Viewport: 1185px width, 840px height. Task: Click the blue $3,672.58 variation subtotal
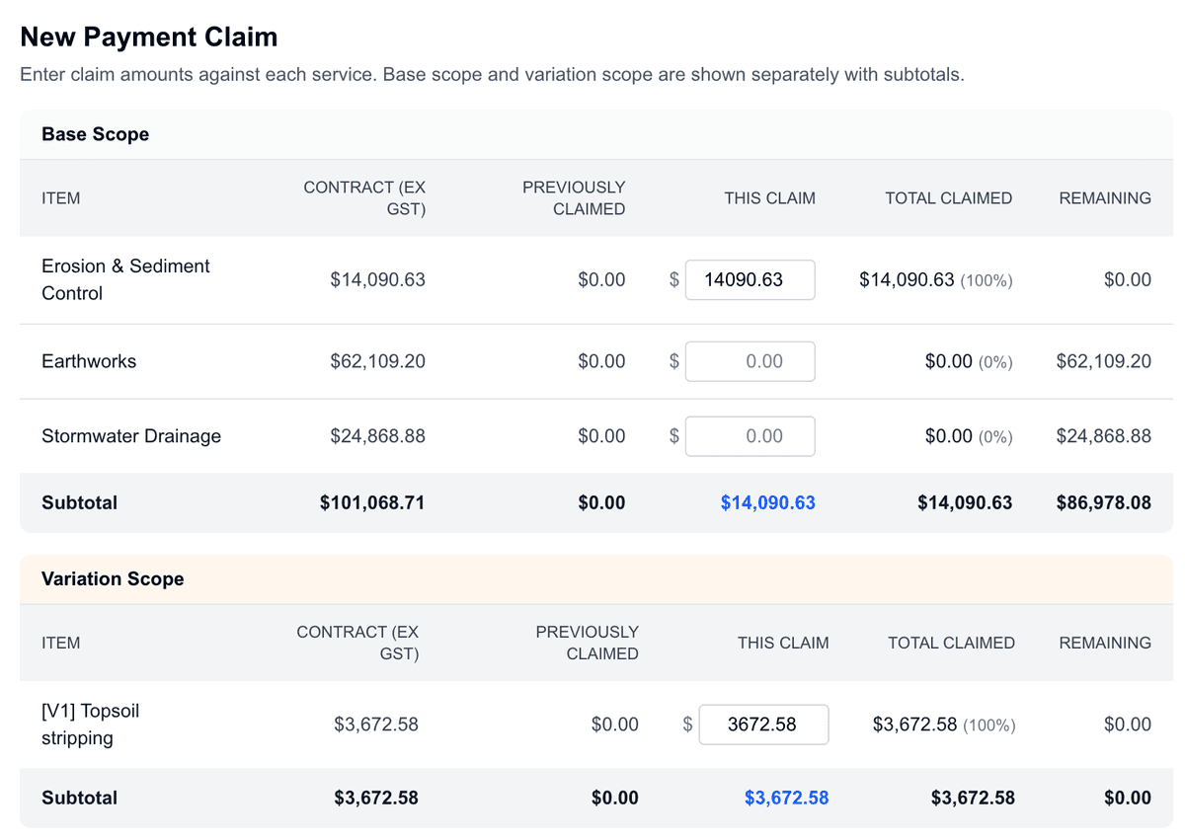point(787,798)
